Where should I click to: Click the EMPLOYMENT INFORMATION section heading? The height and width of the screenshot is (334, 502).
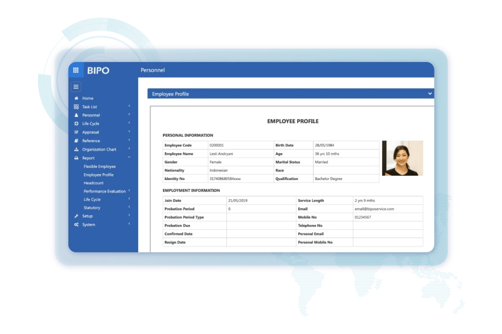pos(191,191)
